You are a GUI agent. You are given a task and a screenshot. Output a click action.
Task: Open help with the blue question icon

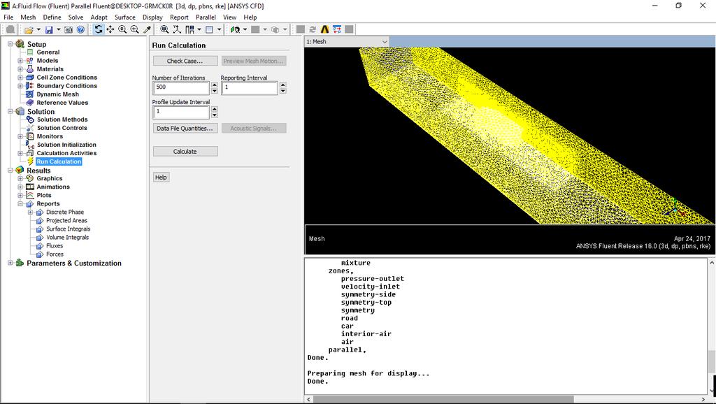pos(80,29)
